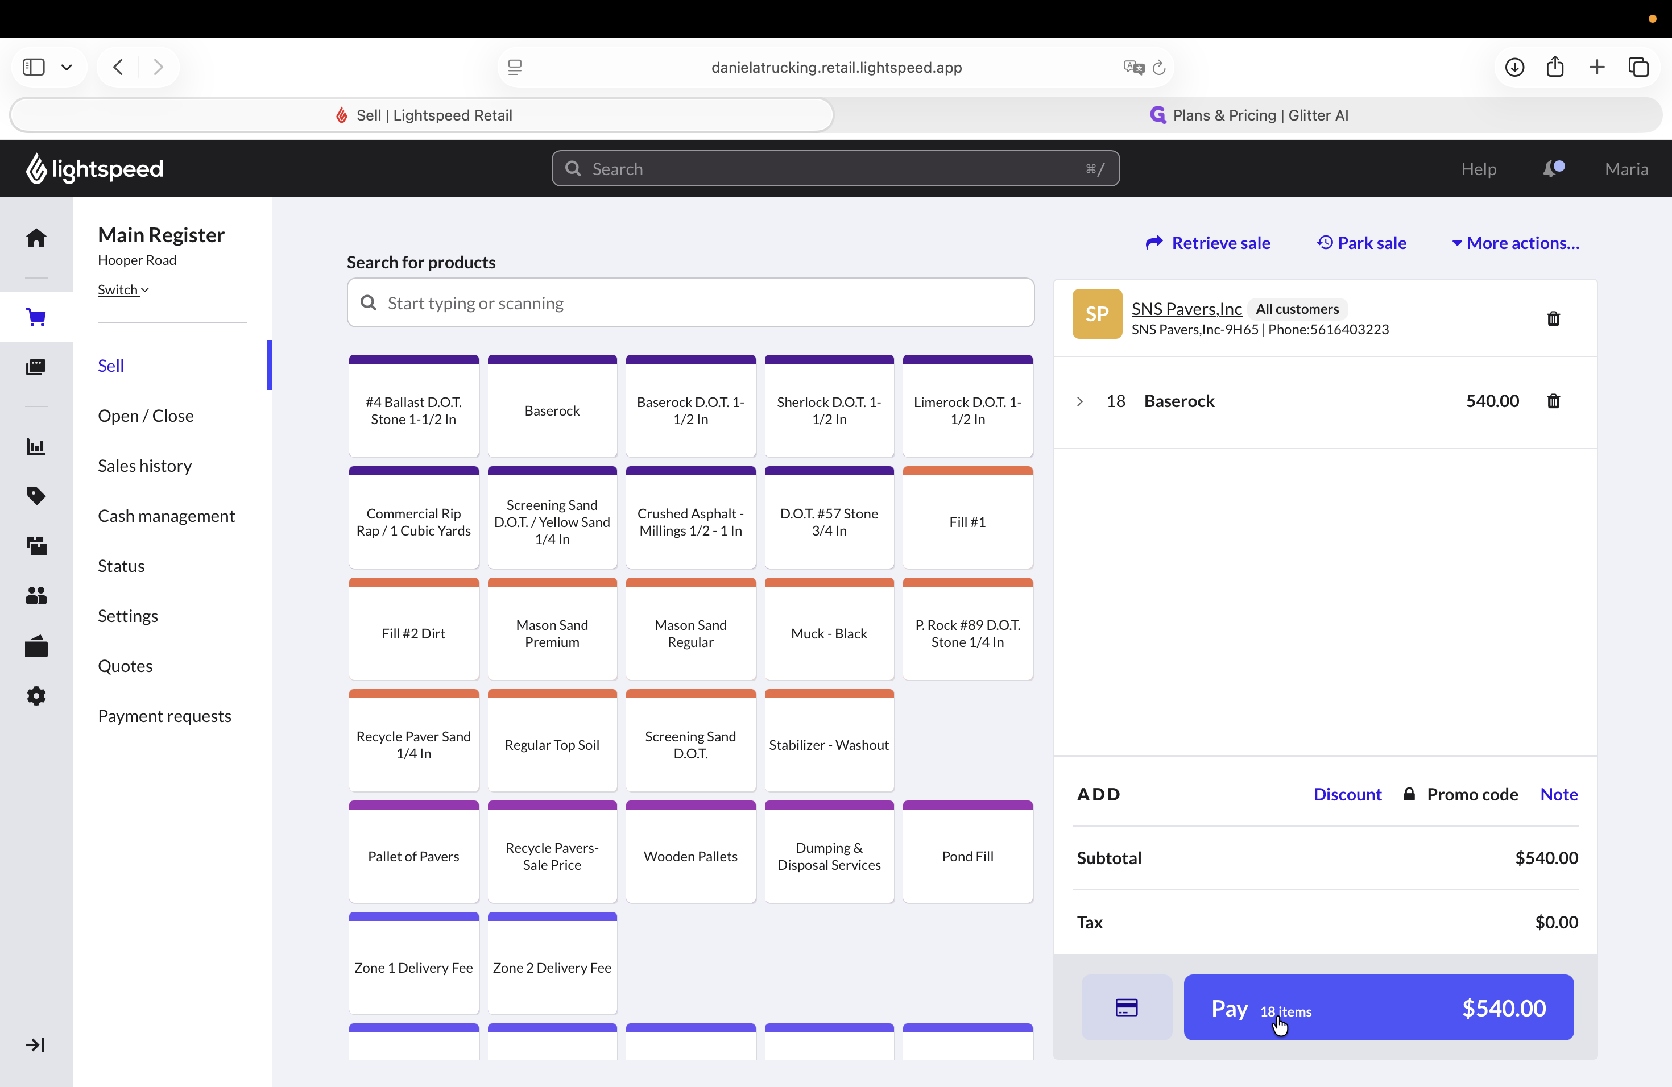The image size is (1672, 1087).
Task: Open the Sales history menu item
Action: tap(144, 466)
